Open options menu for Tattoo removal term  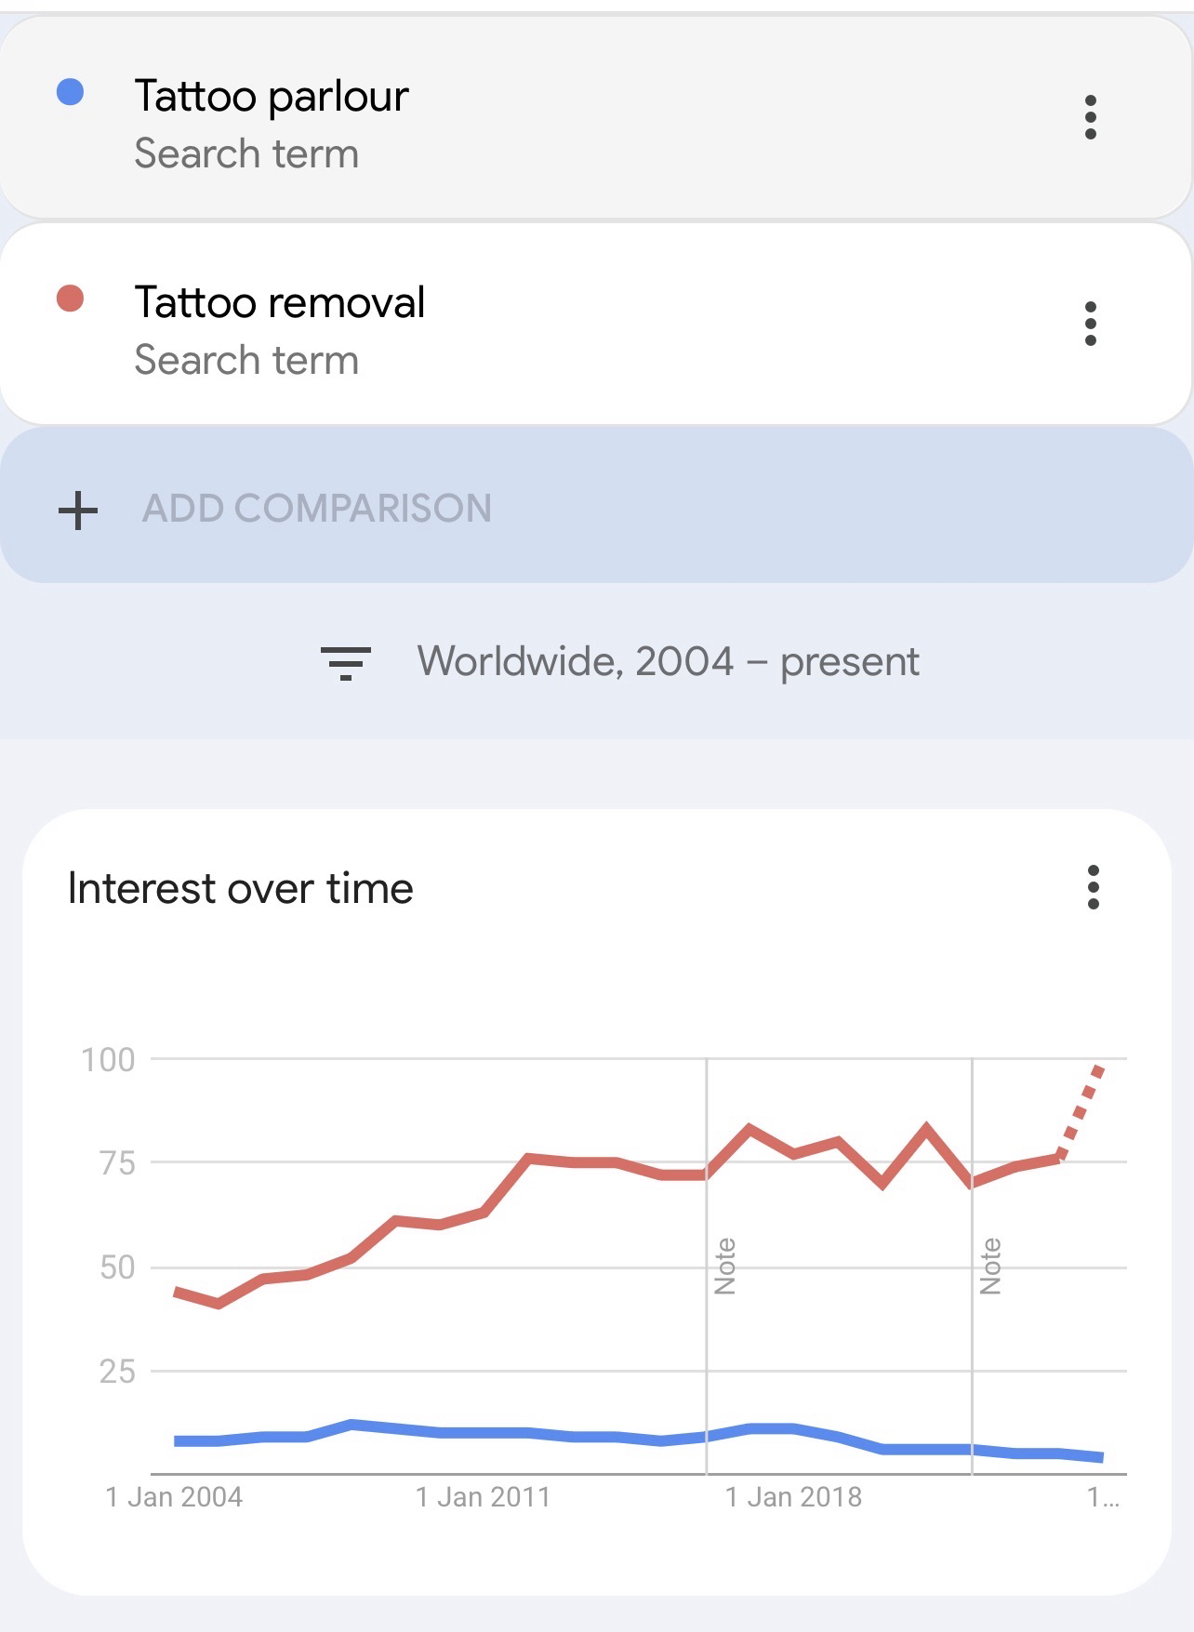(x=1090, y=324)
